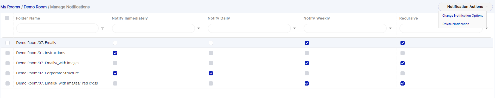Tick the select-all checkbox in header
This screenshot has width=495, height=98.
pos(7,18)
